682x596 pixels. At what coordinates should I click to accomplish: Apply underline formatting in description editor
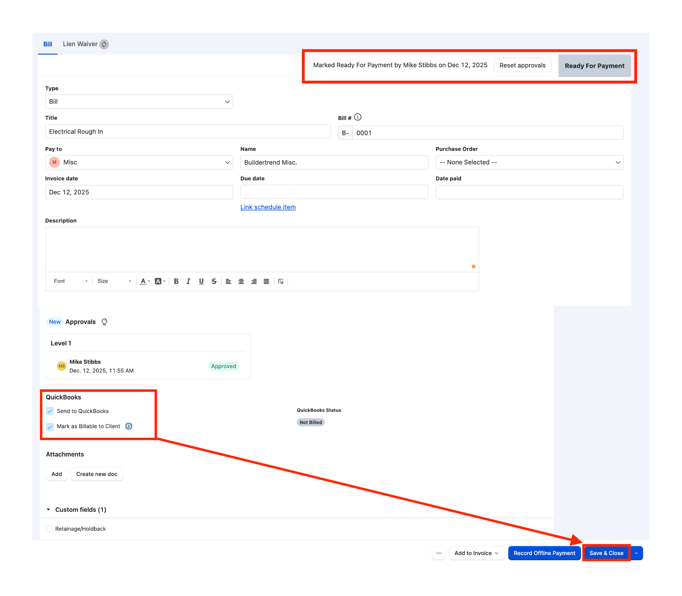[x=201, y=281]
